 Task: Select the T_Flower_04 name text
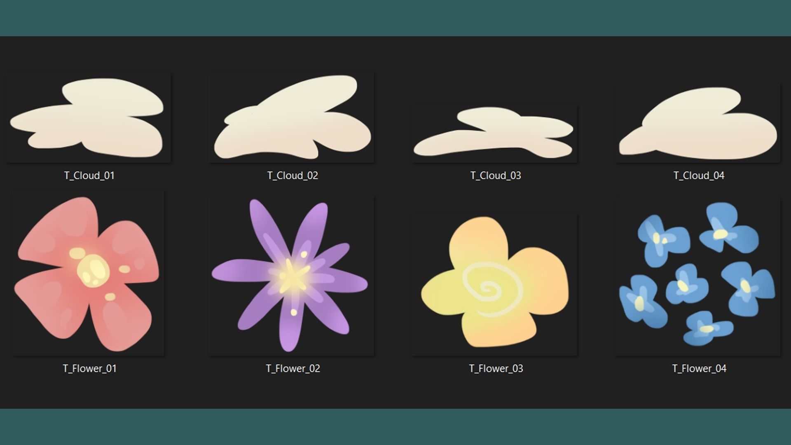point(699,368)
